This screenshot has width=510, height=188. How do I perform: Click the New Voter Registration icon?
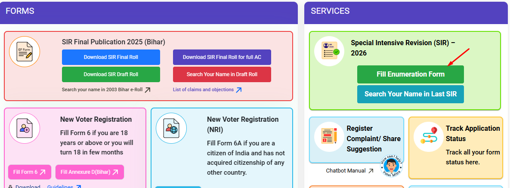click(25, 128)
